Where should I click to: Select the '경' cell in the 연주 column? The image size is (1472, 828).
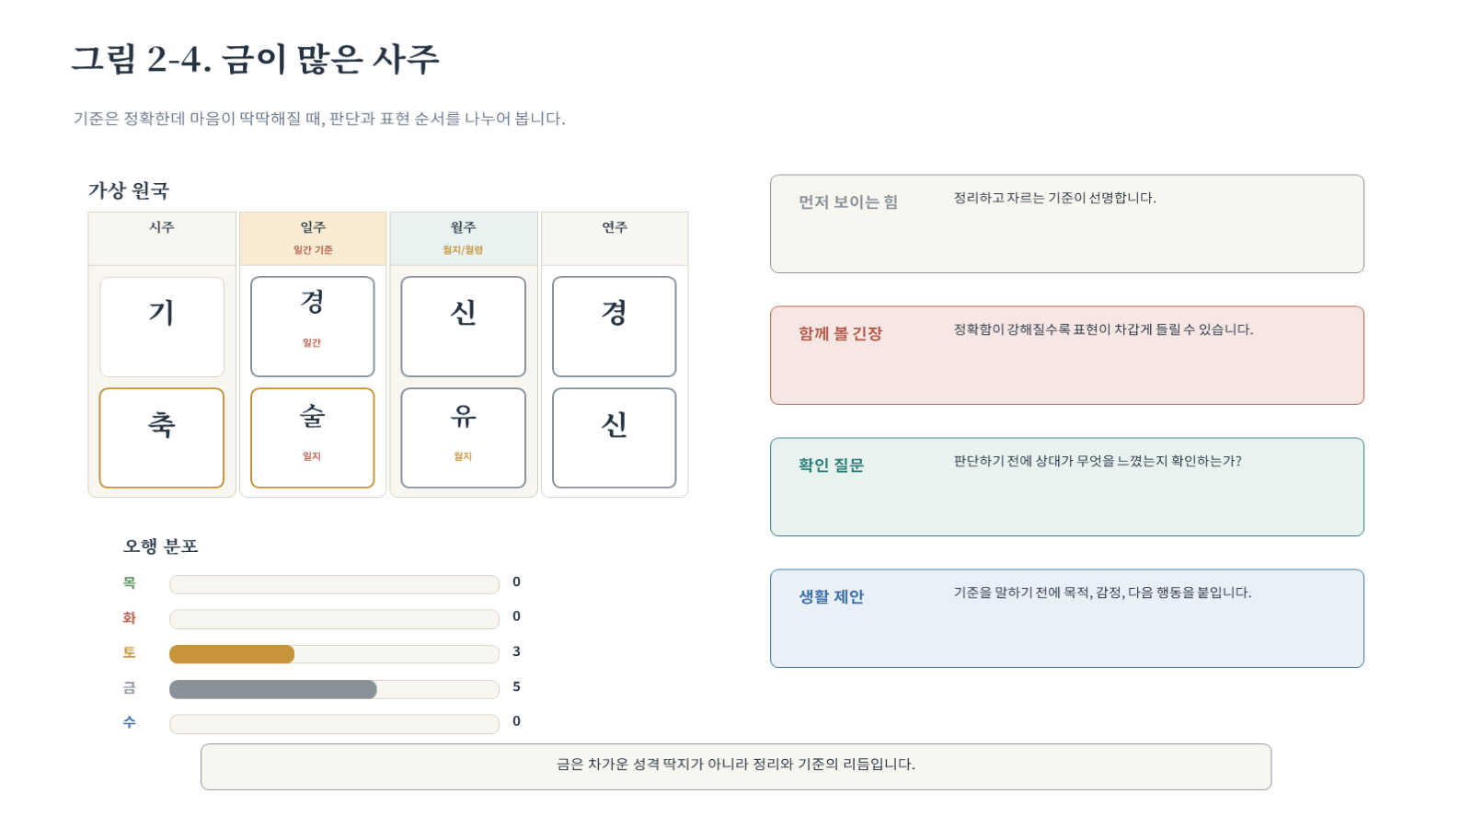[615, 327]
